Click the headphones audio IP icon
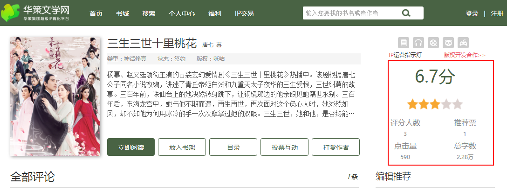Viewport: 507px width, 192px height. coord(418,43)
